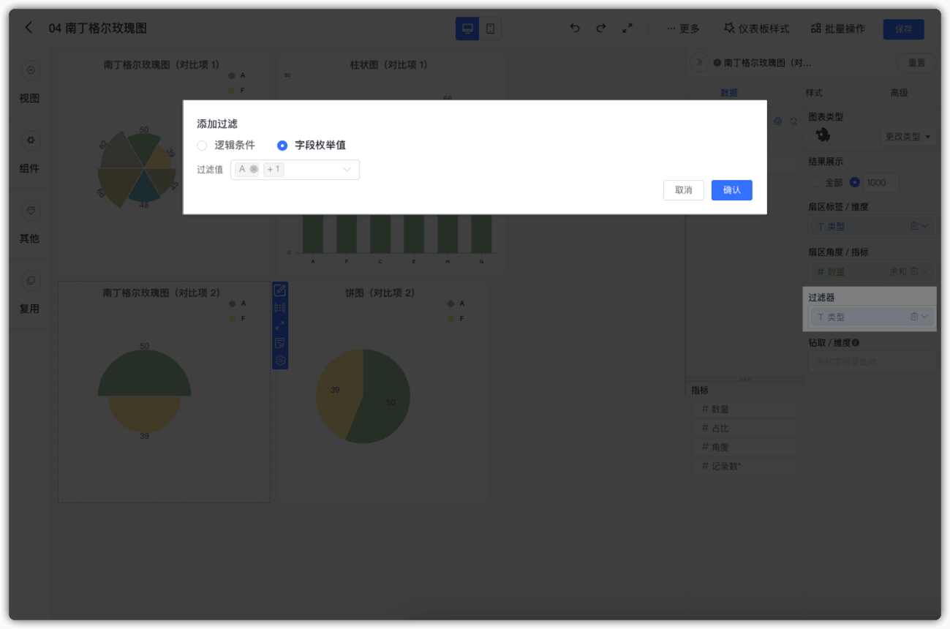The width and height of the screenshot is (950, 629).
Task: Click the chart edit pencil icon
Action: 280,290
